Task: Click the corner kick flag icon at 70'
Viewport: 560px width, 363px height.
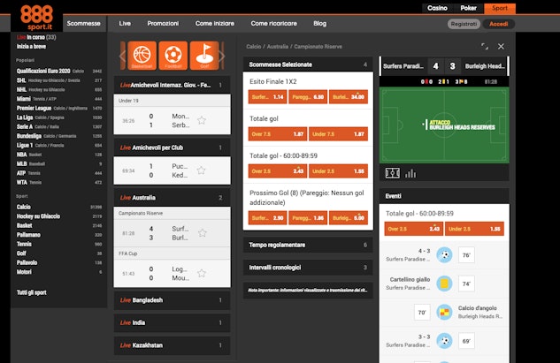Action: click(444, 312)
